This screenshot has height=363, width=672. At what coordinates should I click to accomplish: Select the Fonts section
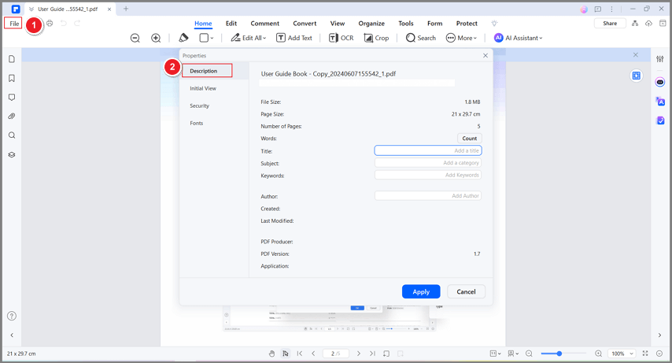(196, 123)
